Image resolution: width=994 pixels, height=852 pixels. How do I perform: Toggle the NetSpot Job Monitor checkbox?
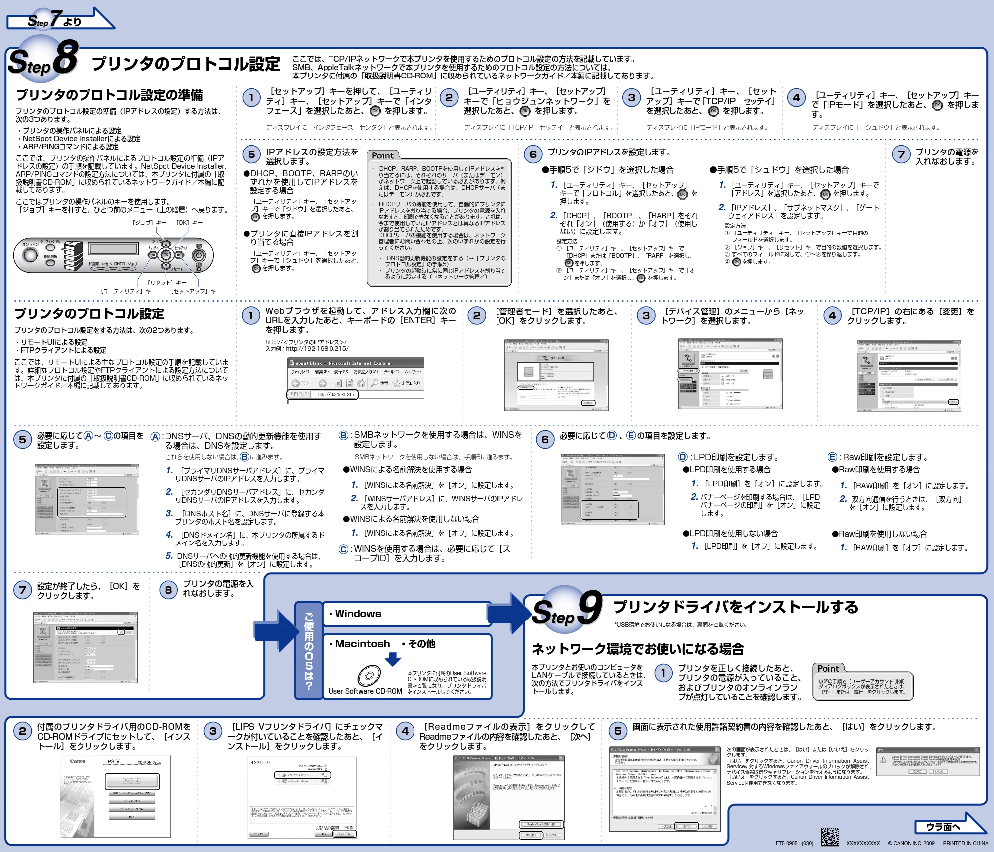[x=279, y=781]
